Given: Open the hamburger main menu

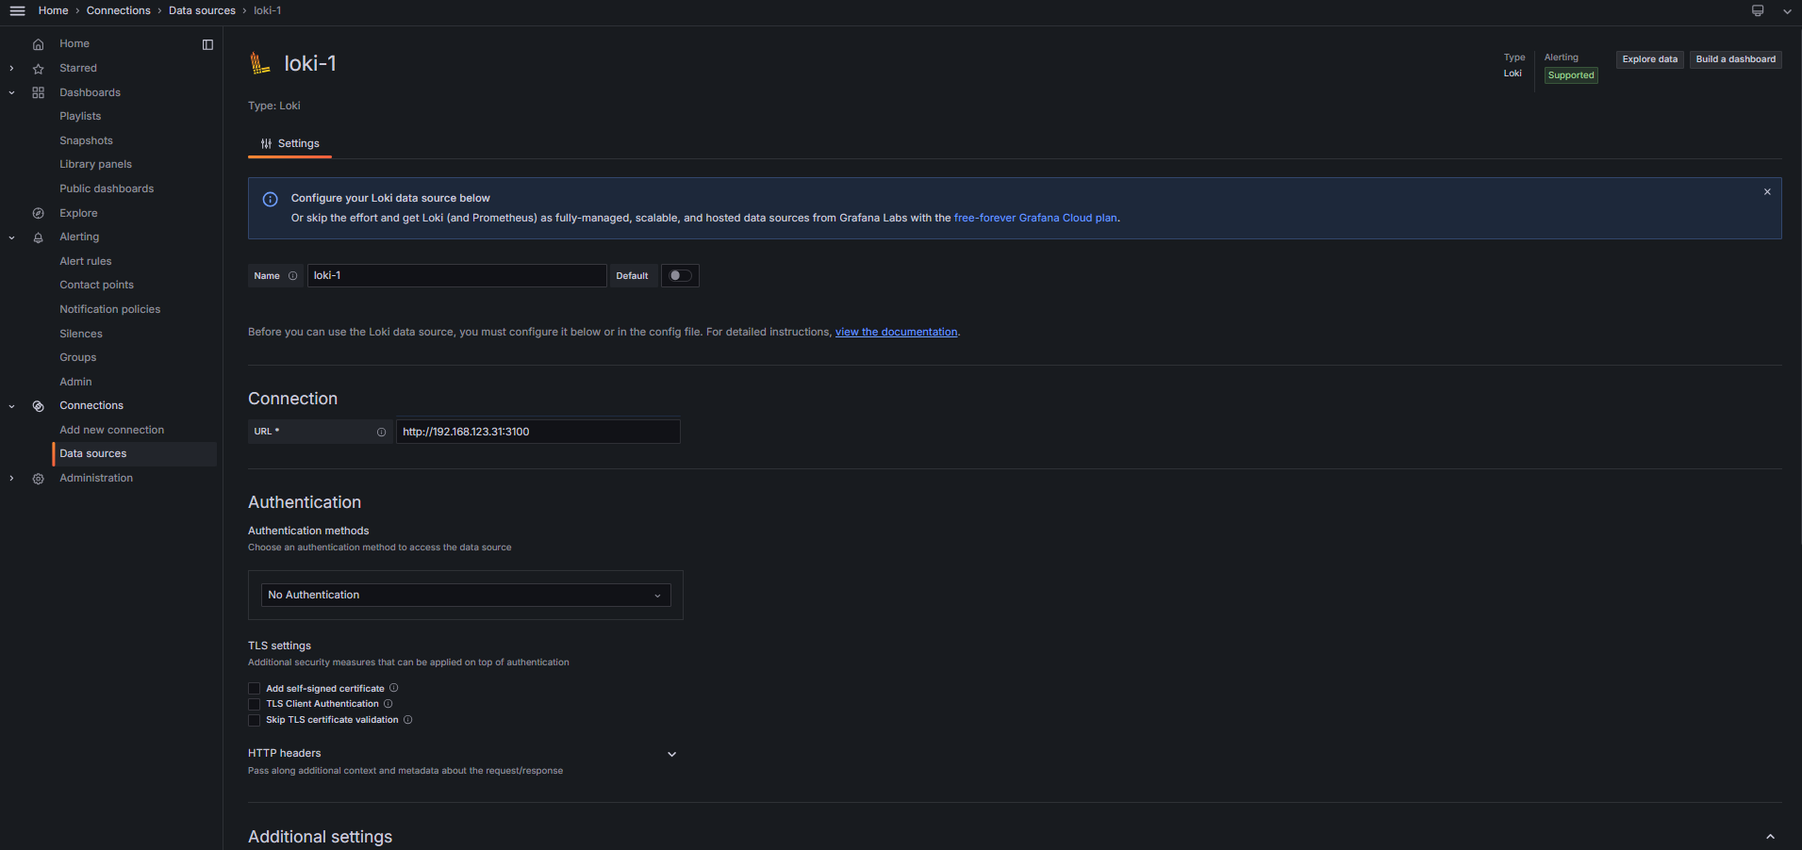Looking at the screenshot, I should click(x=17, y=11).
